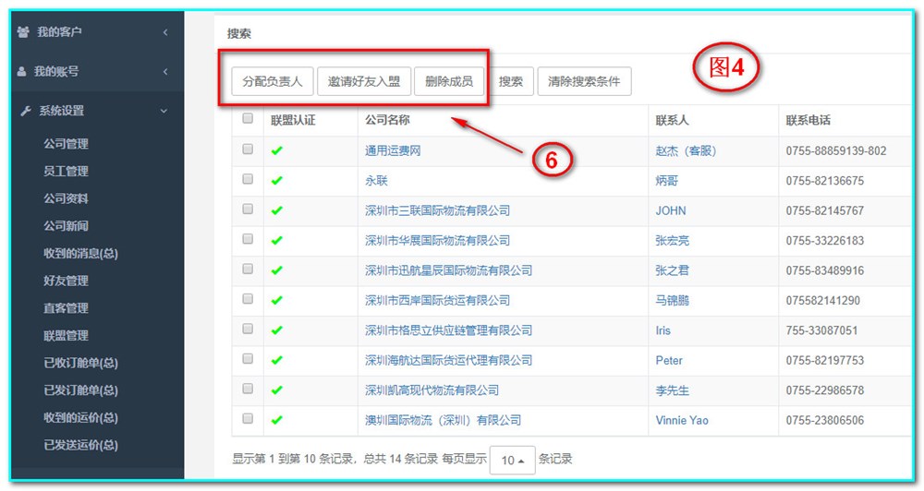Toggle the select-all checkbox in table header
The image size is (924, 491).
click(x=248, y=118)
